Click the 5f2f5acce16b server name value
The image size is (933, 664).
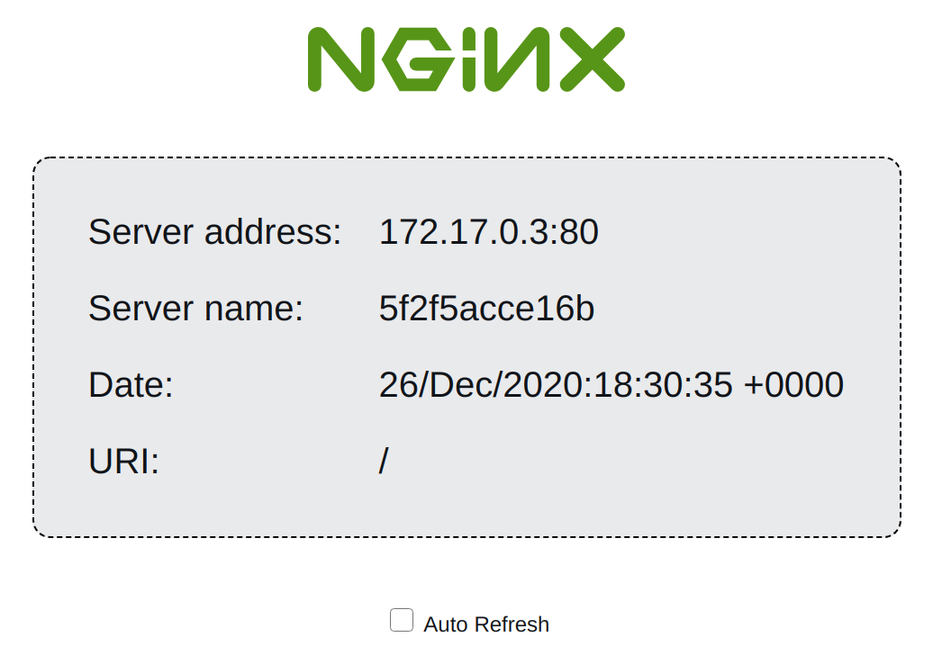[x=486, y=308]
